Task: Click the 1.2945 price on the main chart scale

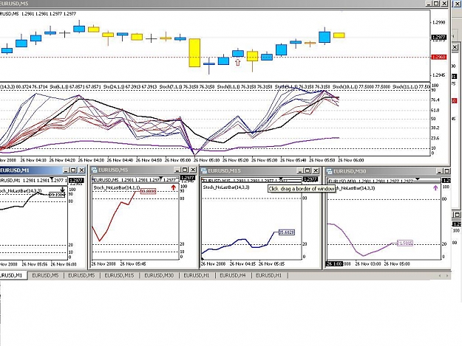Action: point(439,75)
